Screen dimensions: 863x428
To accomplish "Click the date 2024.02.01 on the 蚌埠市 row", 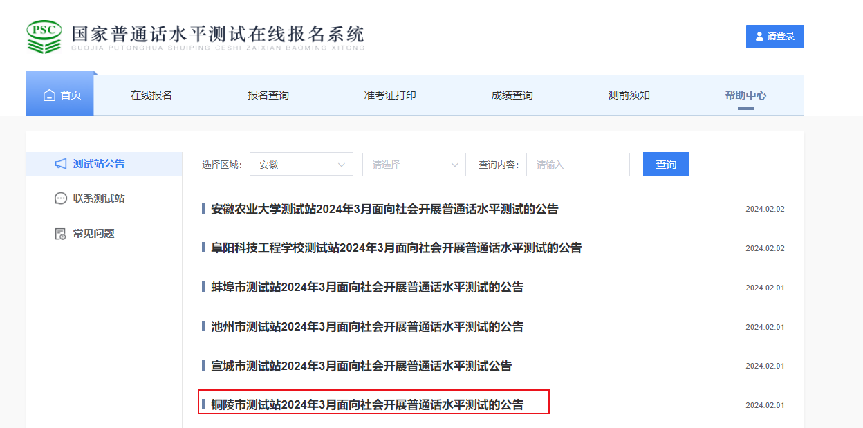I will coord(765,288).
